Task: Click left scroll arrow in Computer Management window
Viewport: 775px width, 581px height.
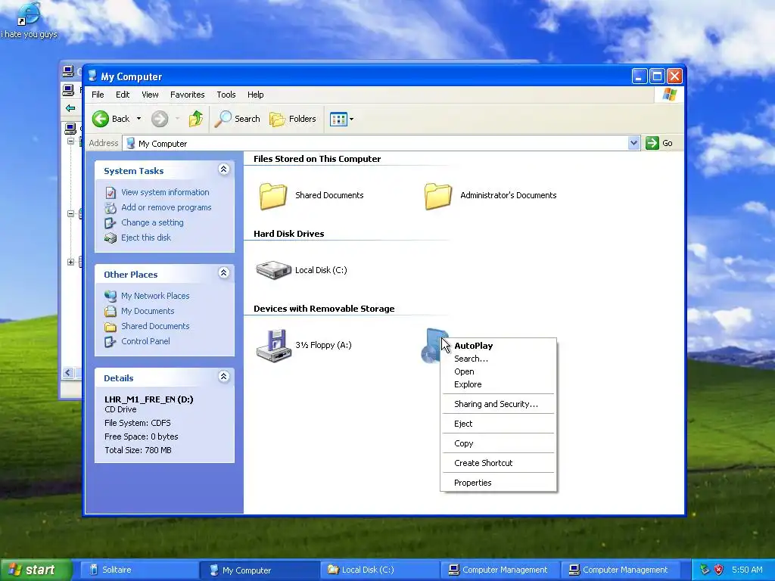Action: 68,373
